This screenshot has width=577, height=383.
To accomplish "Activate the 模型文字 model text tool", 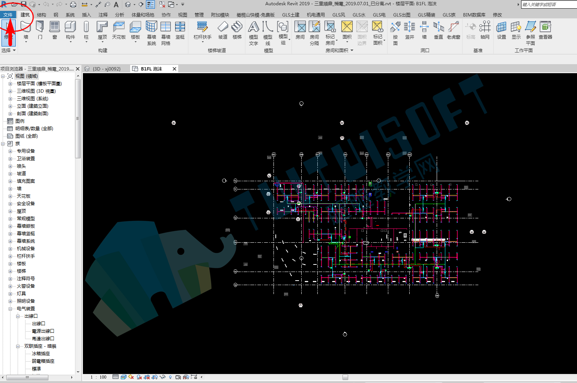I will click(x=254, y=33).
